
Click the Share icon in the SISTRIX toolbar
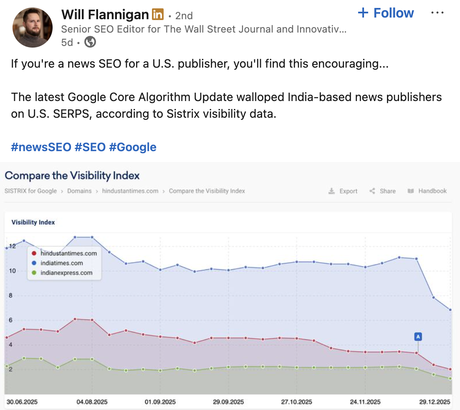[x=372, y=191]
